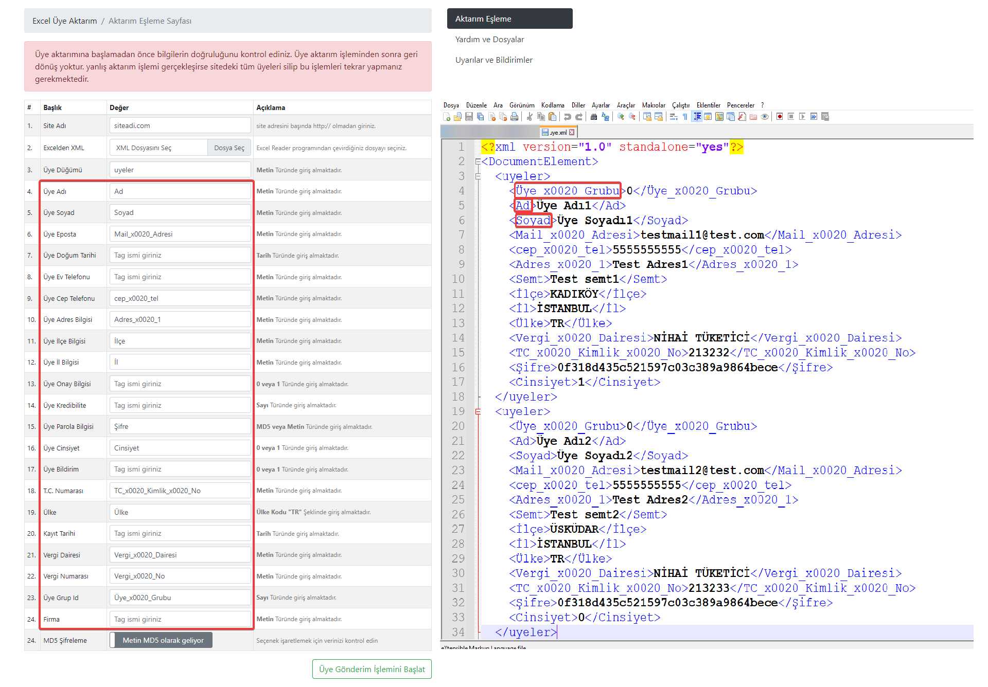Click the Playback macro icon
This screenshot has width=988, height=687.
coord(802,117)
